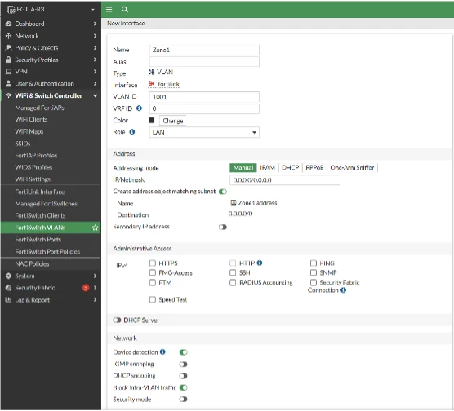The width and height of the screenshot is (454, 411).
Task: Check the FMG-Access checkbox
Action: pos(153,272)
